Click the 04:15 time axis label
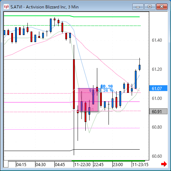This screenshot has width=171, height=171. point(21,165)
